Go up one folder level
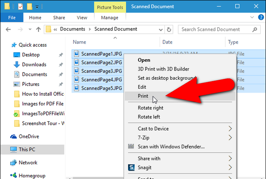 coord(39,30)
